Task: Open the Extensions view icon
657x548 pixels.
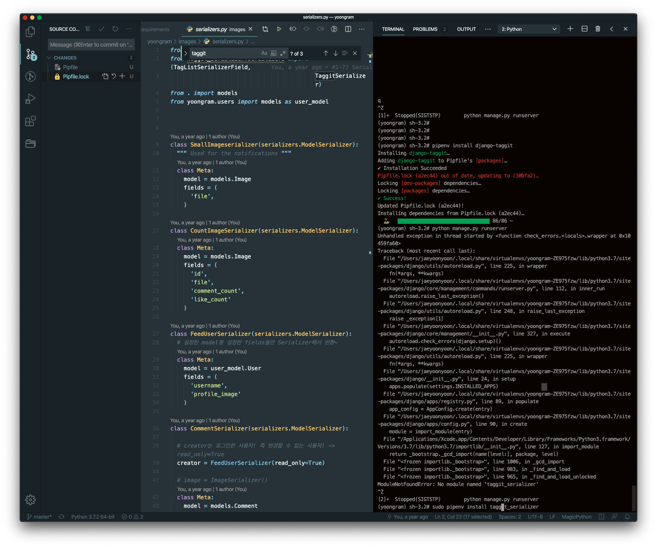Action: point(30,121)
